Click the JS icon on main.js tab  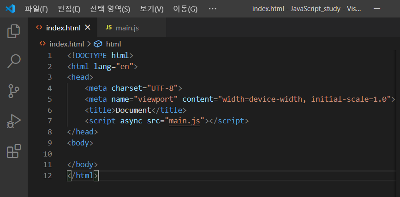109,28
